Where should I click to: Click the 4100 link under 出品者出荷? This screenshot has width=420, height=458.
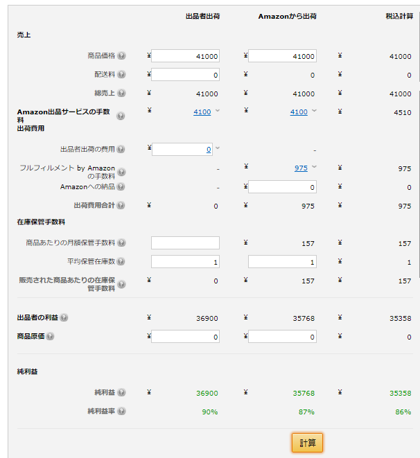coord(202,112)
